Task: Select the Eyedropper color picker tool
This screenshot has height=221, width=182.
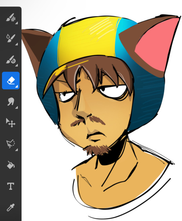Action: (11, 207)
